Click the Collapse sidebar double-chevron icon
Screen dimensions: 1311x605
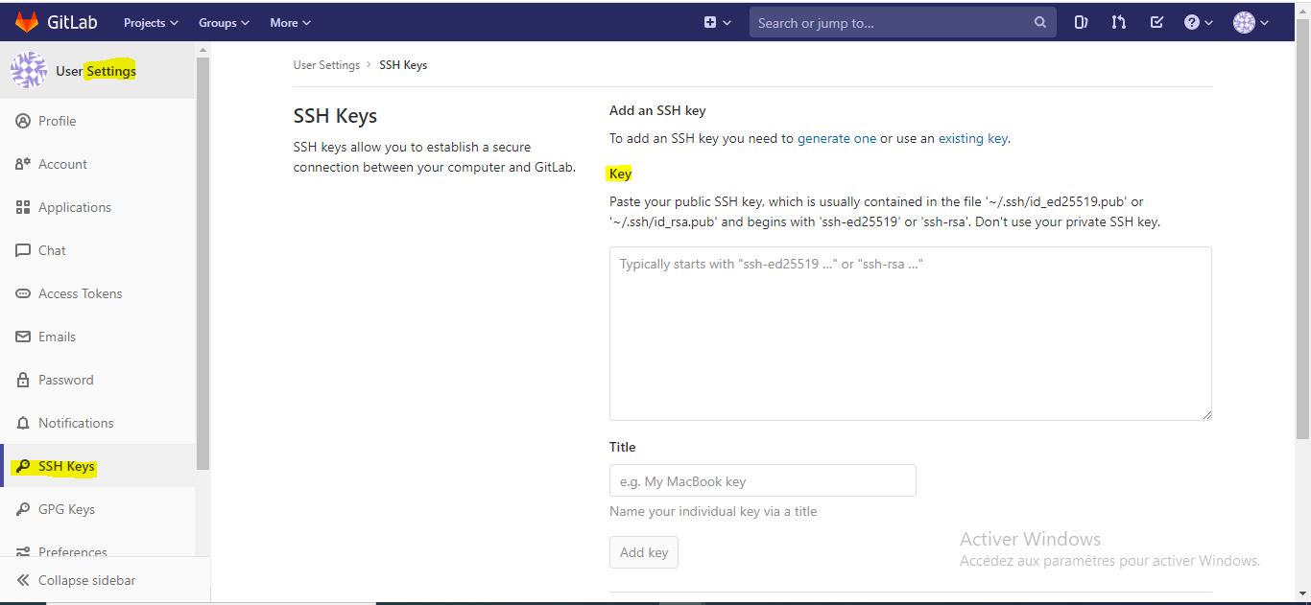coord(23,580)
